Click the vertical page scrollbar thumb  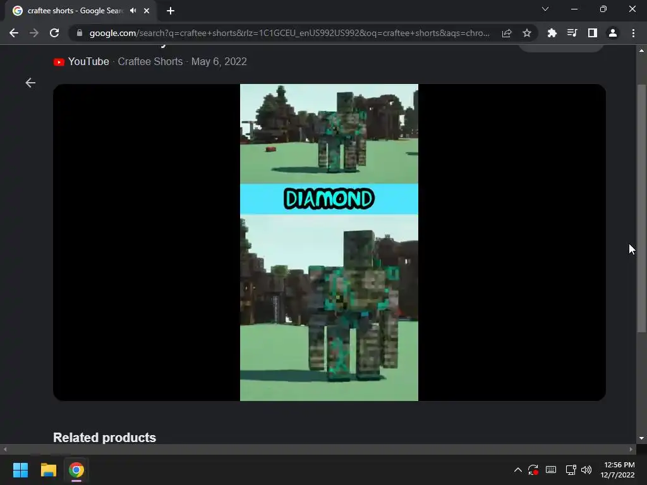(641, 208)
